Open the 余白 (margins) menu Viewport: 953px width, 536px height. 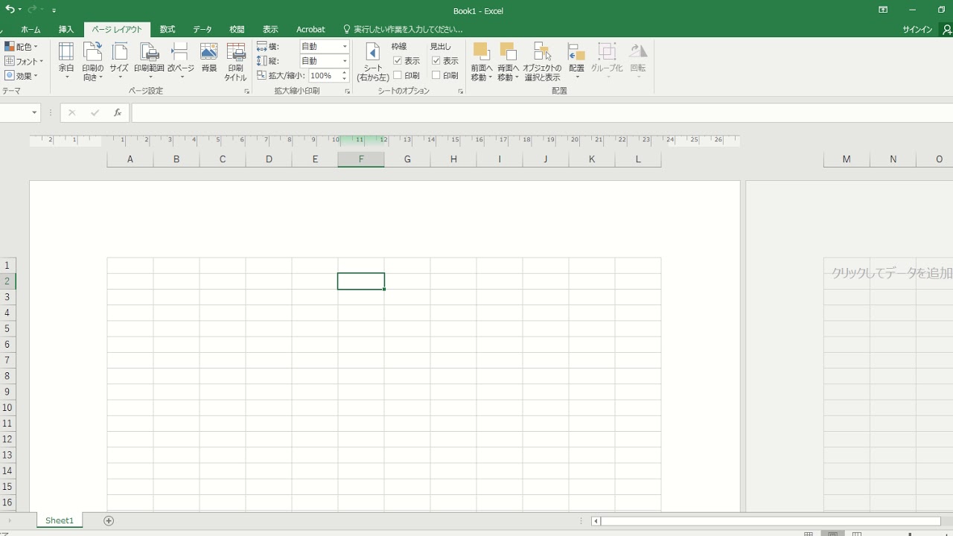(66, 61)
